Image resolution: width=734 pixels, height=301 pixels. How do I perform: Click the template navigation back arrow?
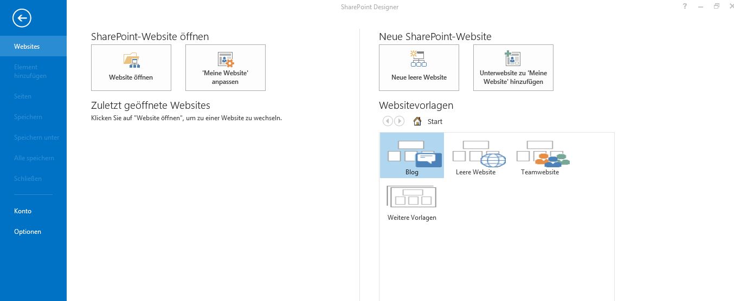coord(388,121)
